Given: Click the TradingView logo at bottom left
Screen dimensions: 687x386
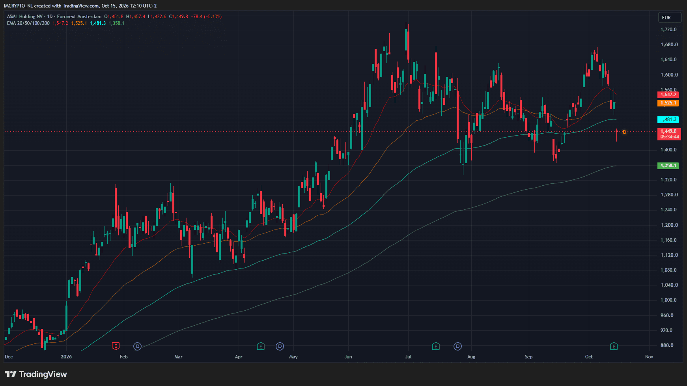Looking at the screenshot, I should (x=36, y=374).
